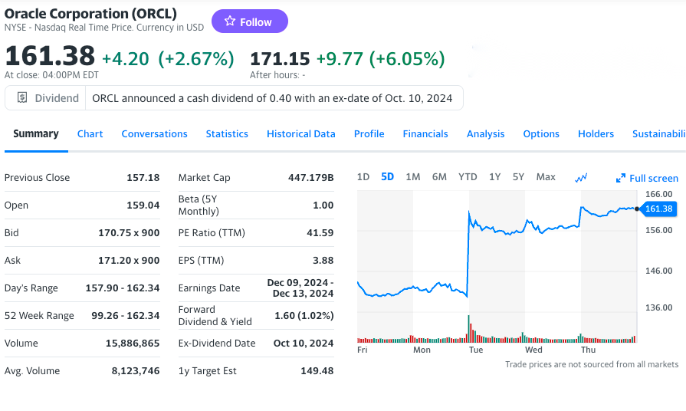Click the PE Ratio value 41.59

click(x=320, y=233)
